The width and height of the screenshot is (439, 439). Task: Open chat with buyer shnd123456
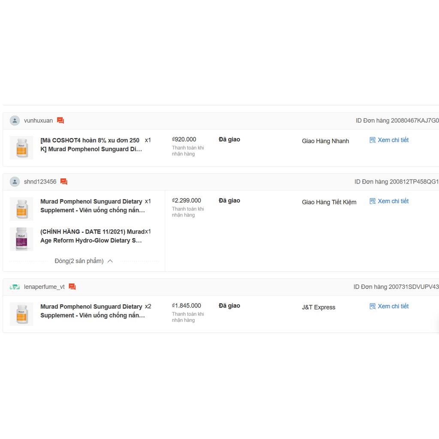(x=64, y=182)
